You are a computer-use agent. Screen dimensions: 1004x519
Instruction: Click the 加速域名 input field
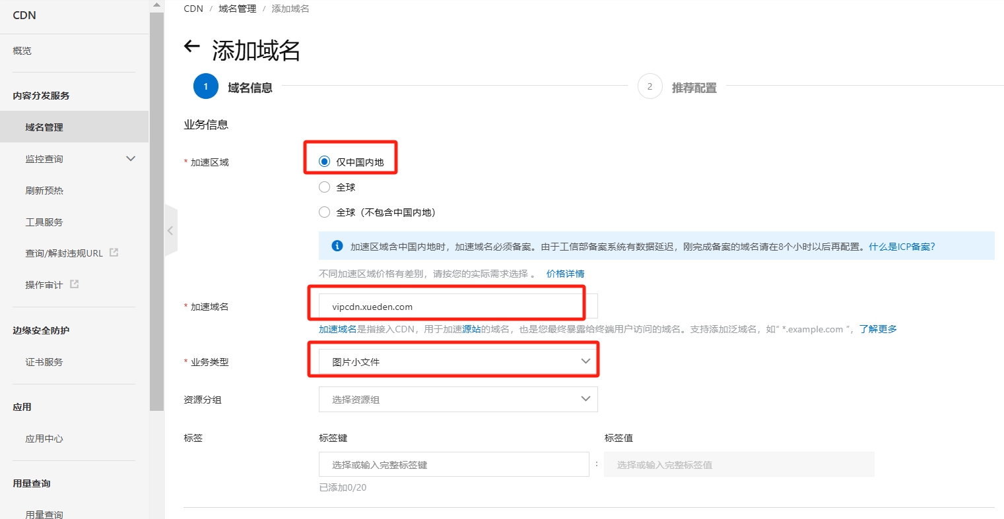(x=457, y=307)
